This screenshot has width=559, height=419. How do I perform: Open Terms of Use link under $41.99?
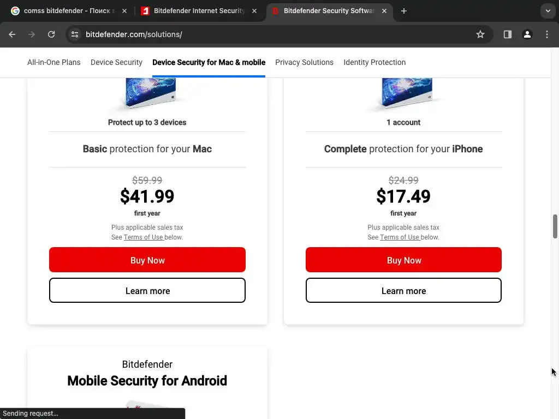[143, 237]
